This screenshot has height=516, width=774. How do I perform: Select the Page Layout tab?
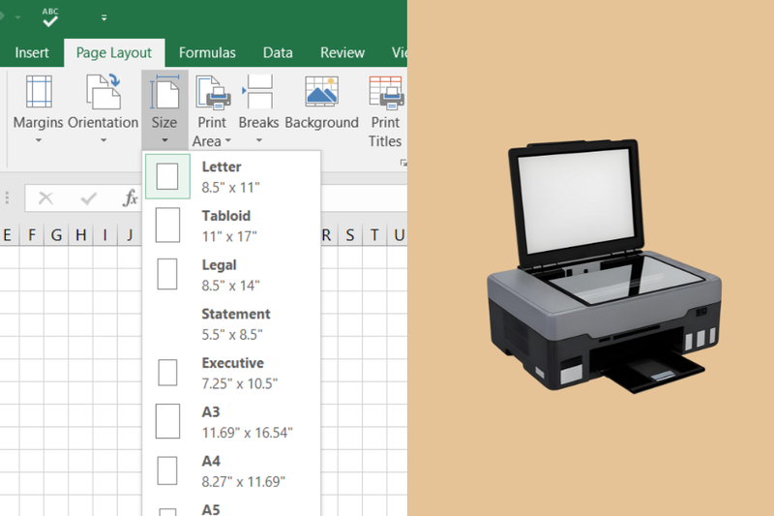[114, 52]
